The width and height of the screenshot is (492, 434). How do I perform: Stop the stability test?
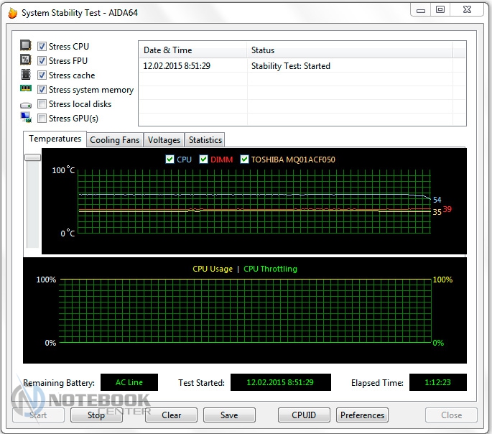pyautogui.click(x=96, y=415)
